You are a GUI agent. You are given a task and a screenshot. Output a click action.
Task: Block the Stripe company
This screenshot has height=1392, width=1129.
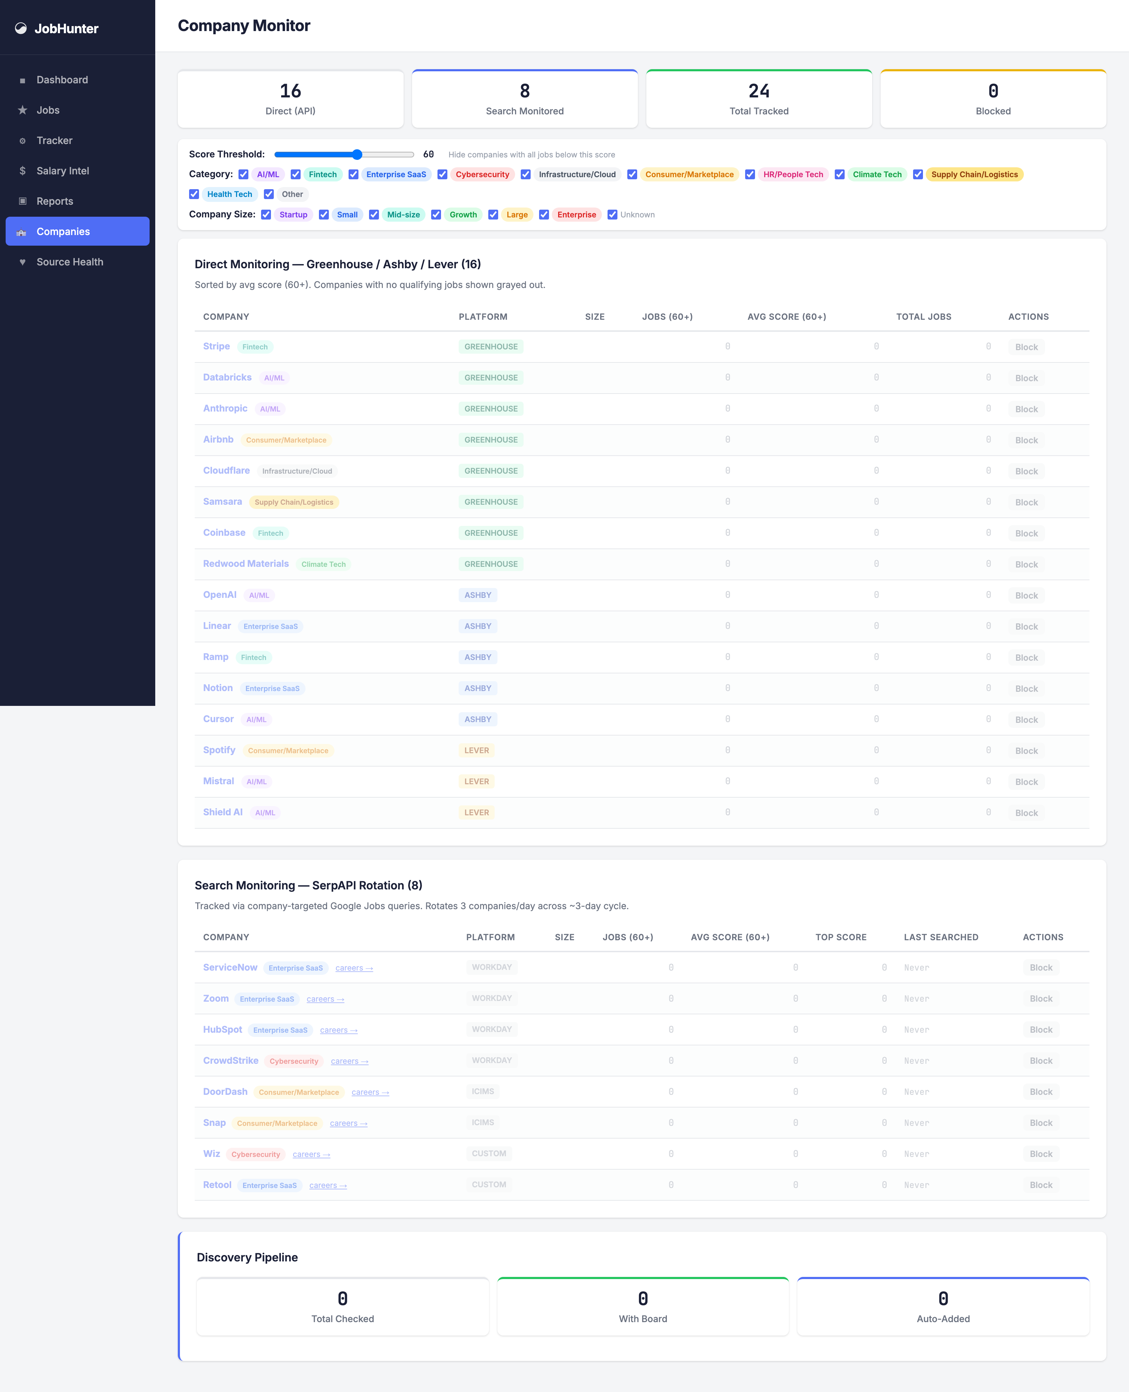[x=1026, y=347]
